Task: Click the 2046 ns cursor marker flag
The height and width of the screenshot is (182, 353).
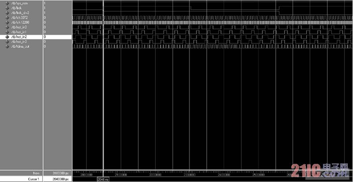Action: [103, 179]
